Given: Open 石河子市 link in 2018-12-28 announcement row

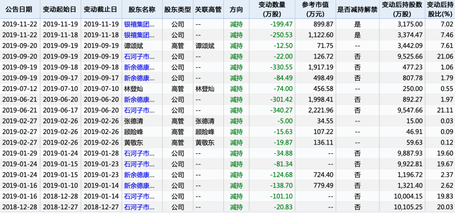Looking at the screenshot, I should (x=139, y=207).
